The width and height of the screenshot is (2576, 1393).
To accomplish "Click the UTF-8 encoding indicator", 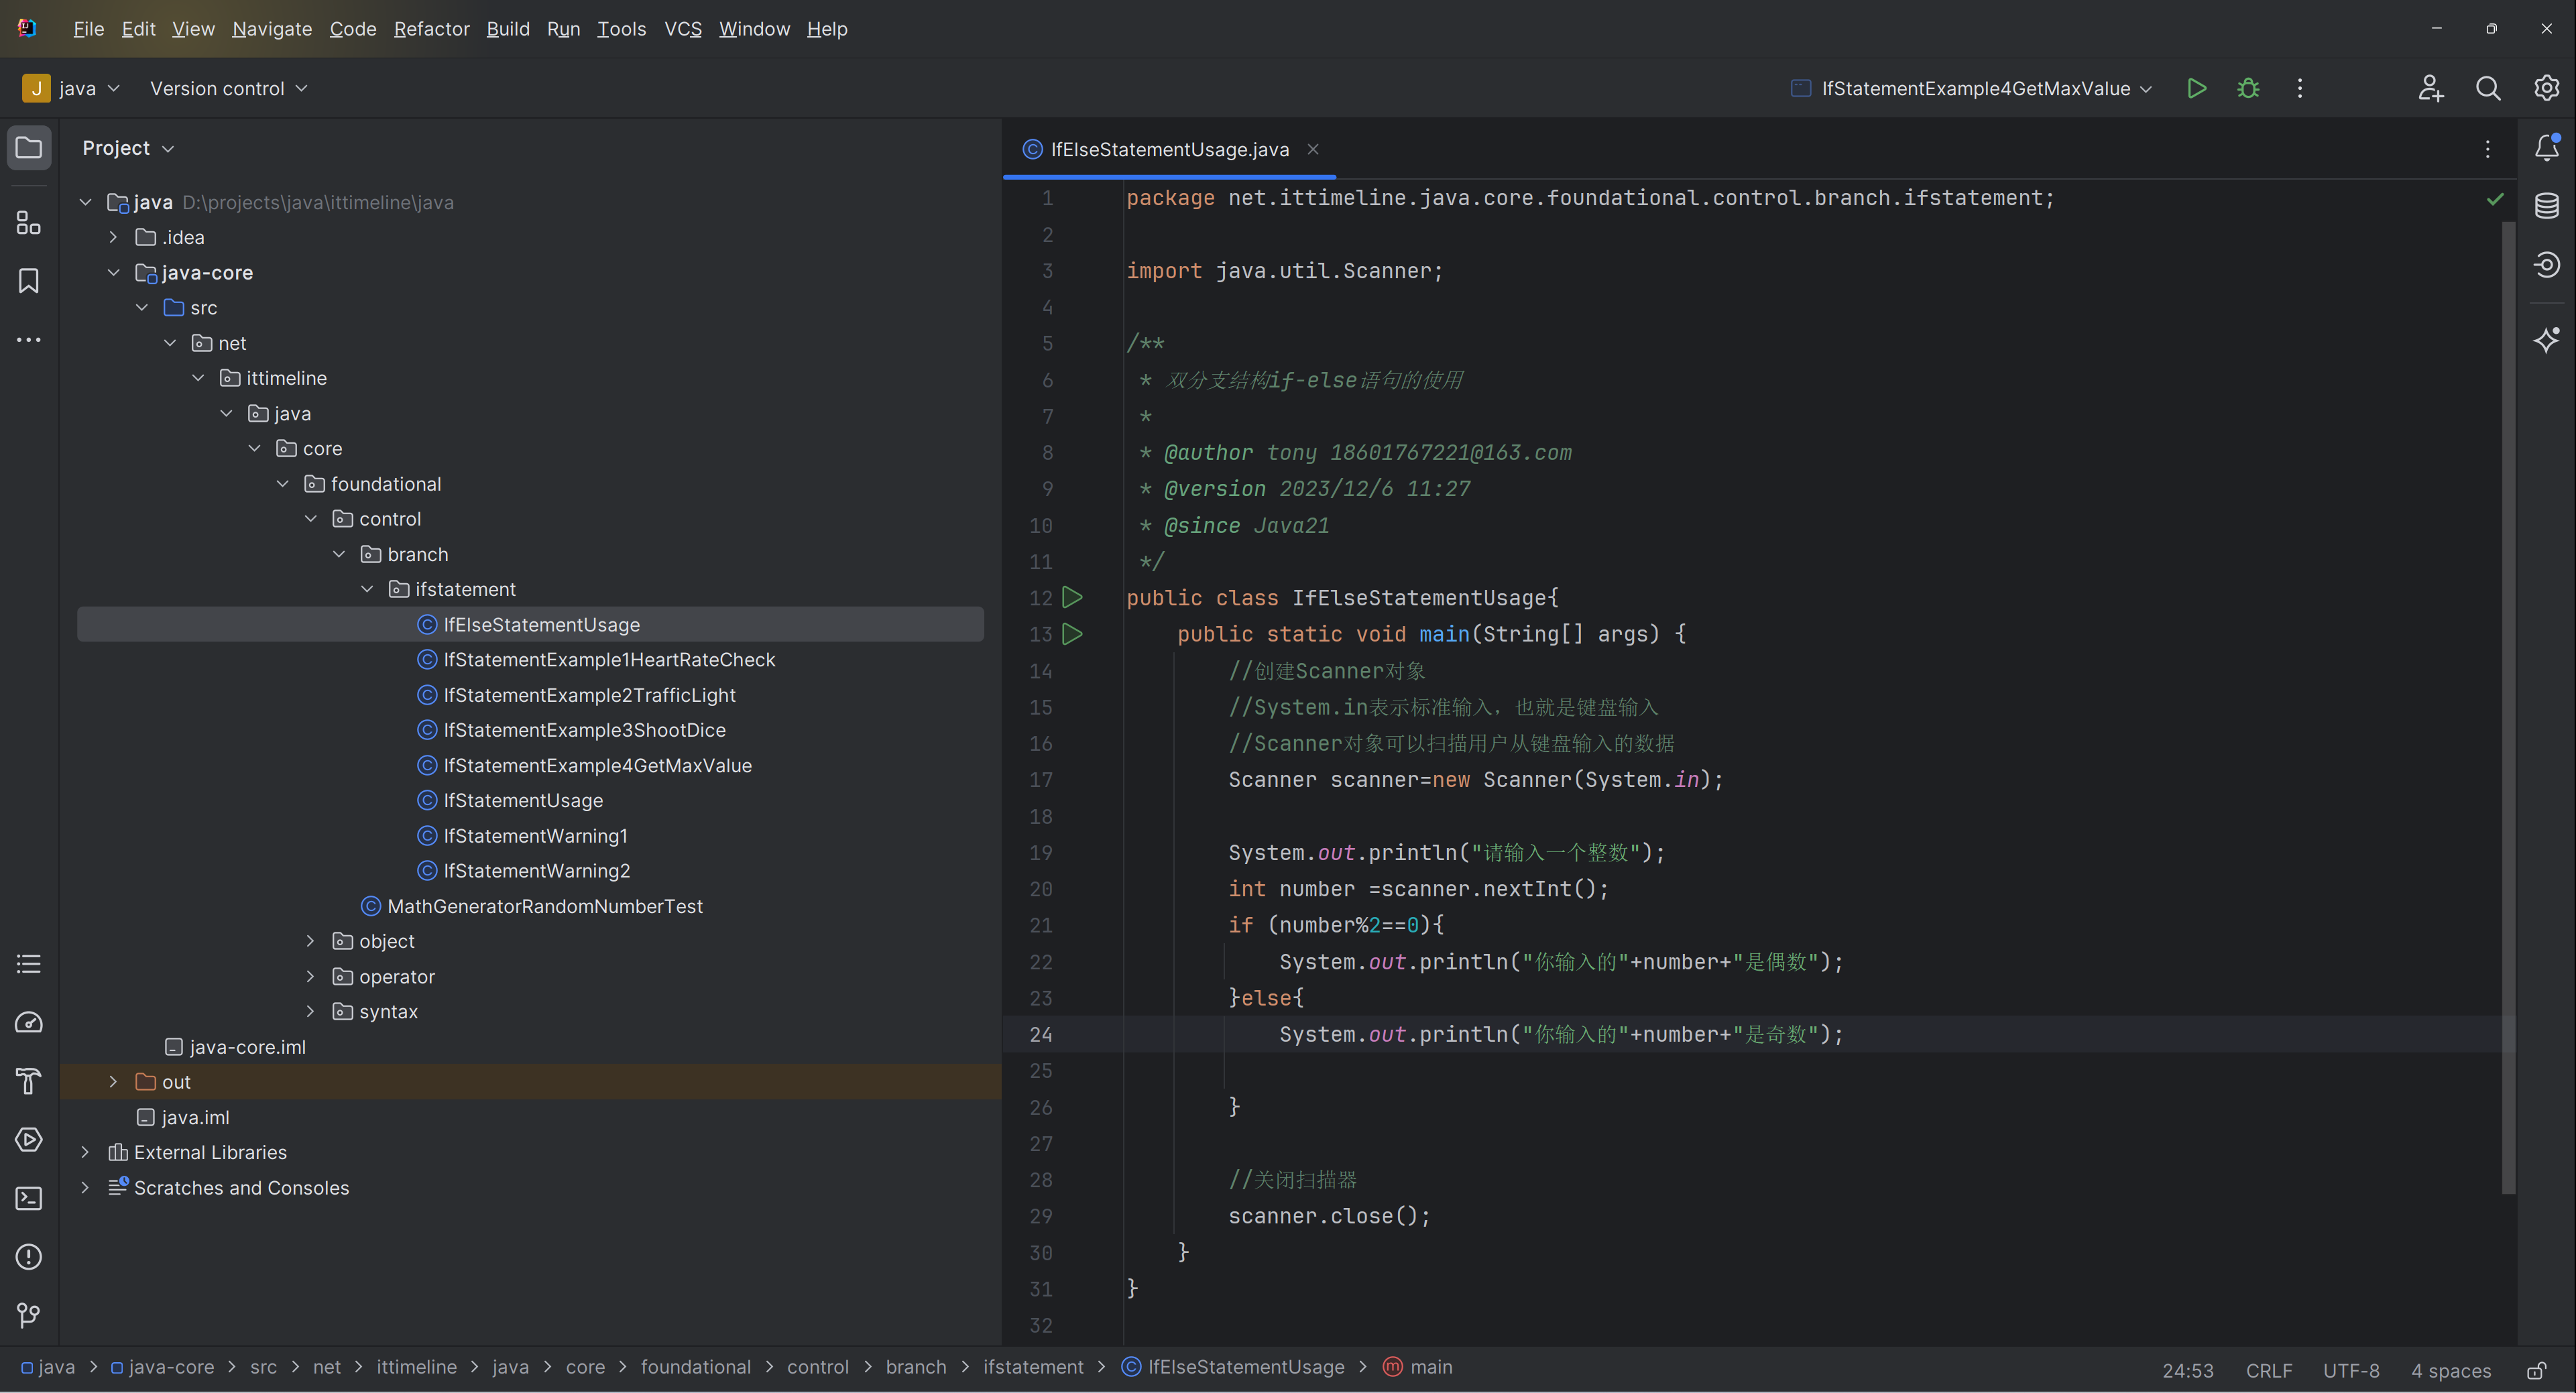I will [x=2351, y=1370].
